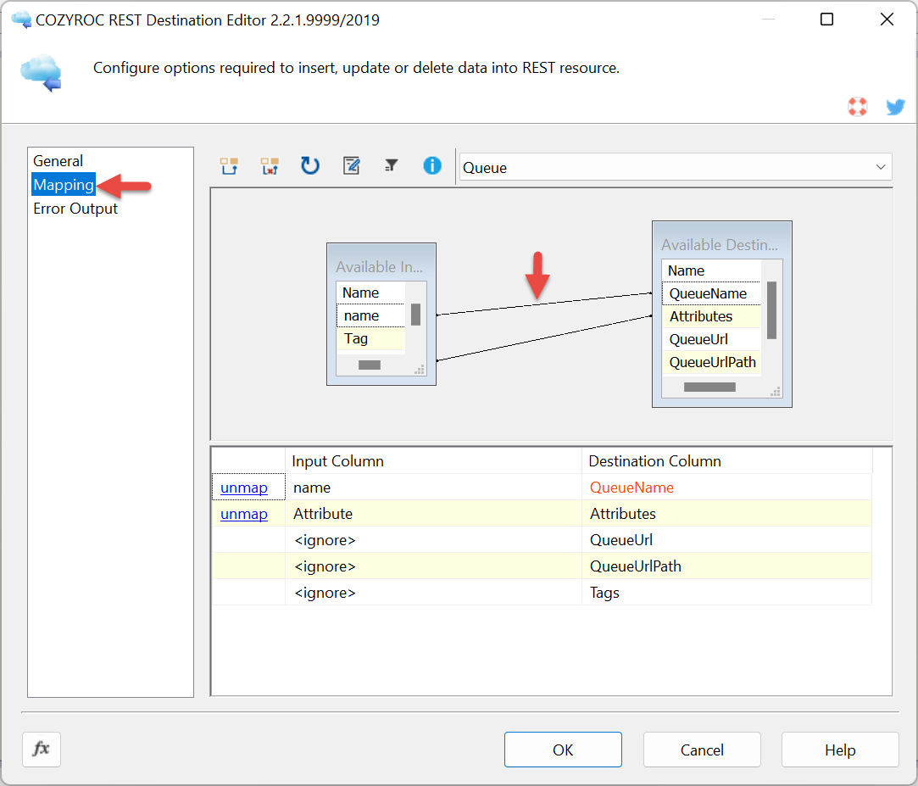
Task: Open the Queue resource dropdown
Action: [x=675, y=168]
